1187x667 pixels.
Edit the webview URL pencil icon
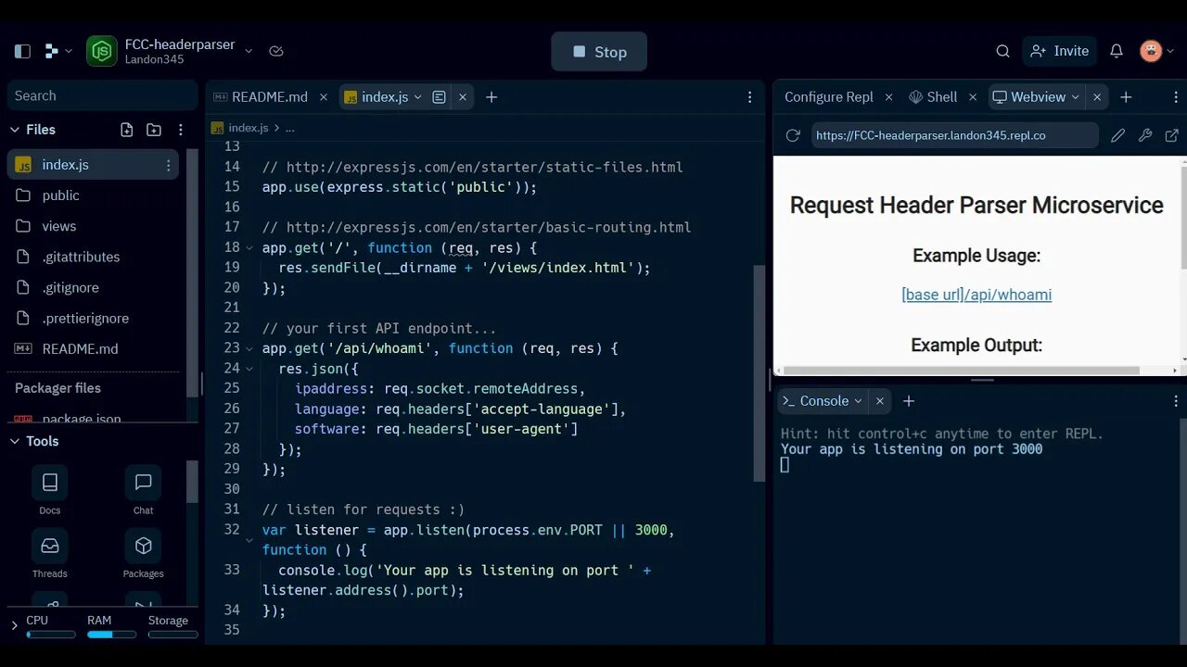[1118, 135]
